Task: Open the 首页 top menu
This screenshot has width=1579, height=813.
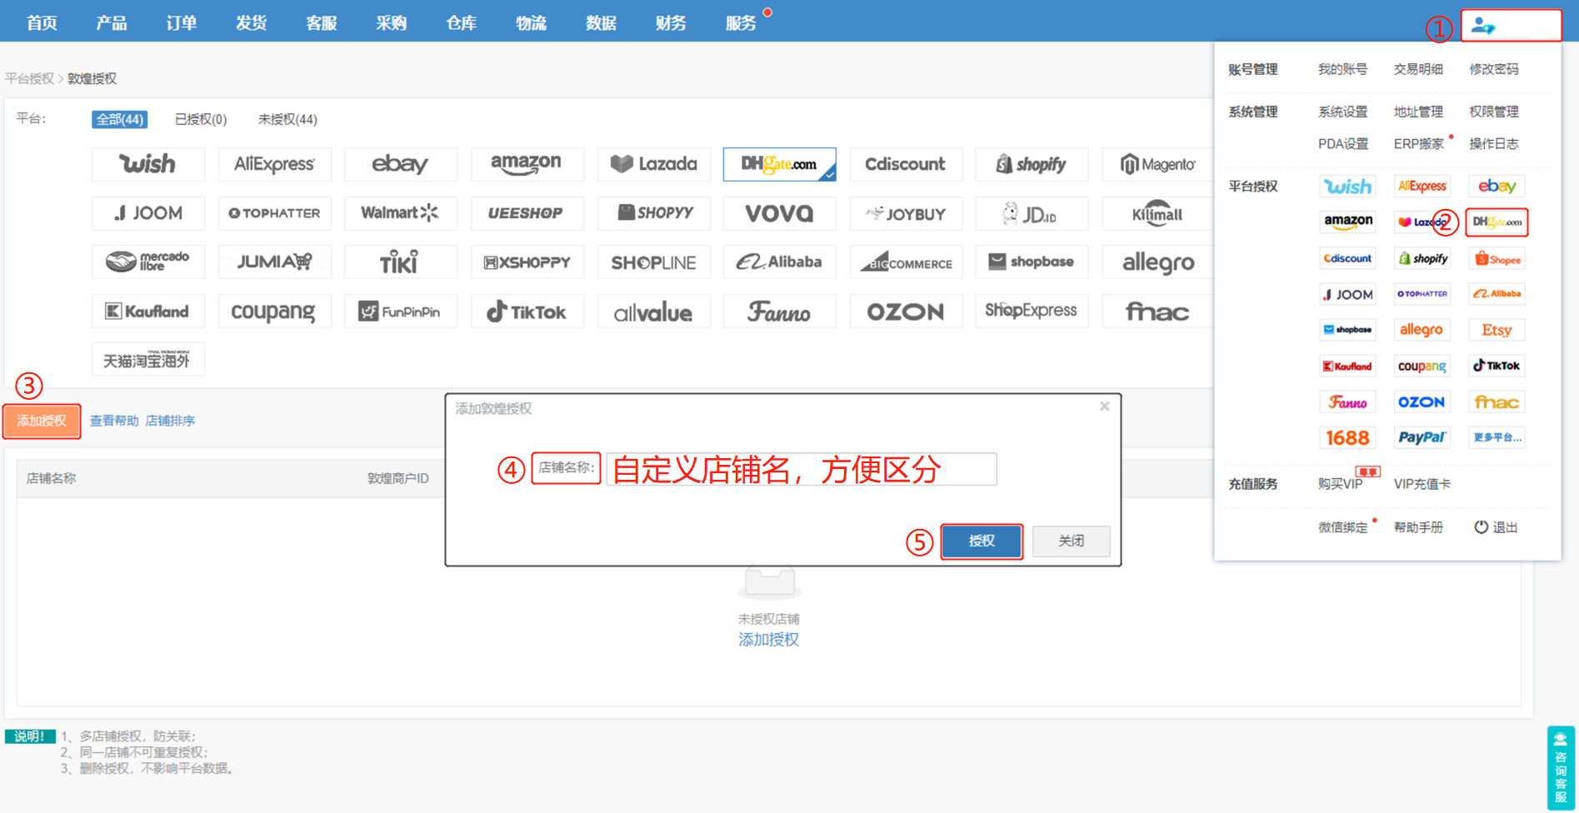Action: (42, 22)
